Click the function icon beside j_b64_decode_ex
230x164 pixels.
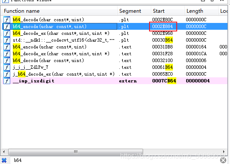pos(7,74)
